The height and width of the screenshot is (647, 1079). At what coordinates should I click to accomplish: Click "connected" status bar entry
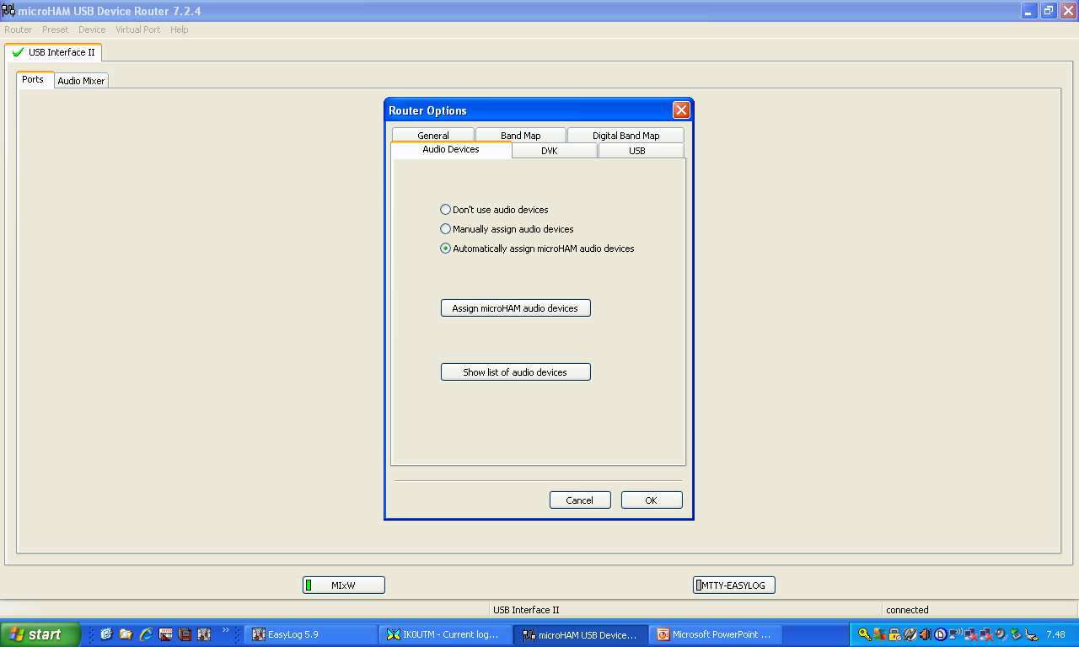[x=907, y=610]
